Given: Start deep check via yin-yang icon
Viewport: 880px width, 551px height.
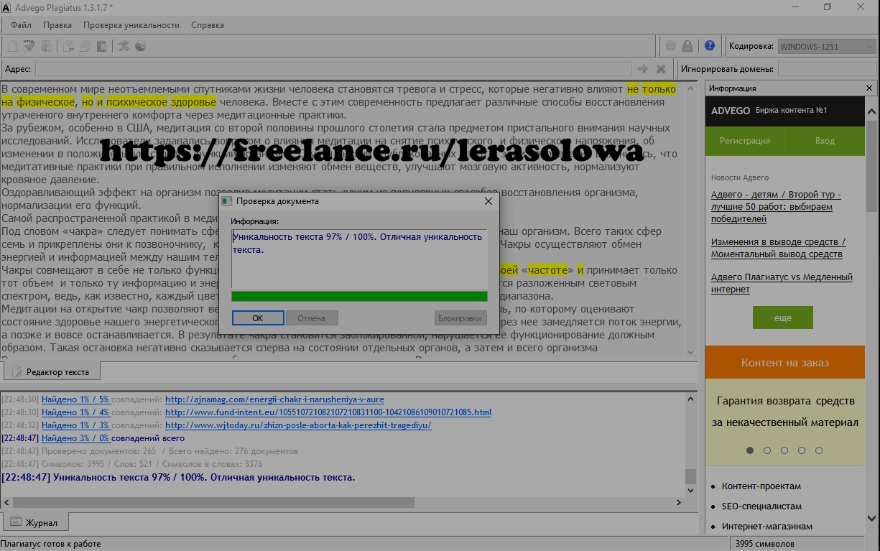Looking at the screenshot, I should tap(141, 46).
